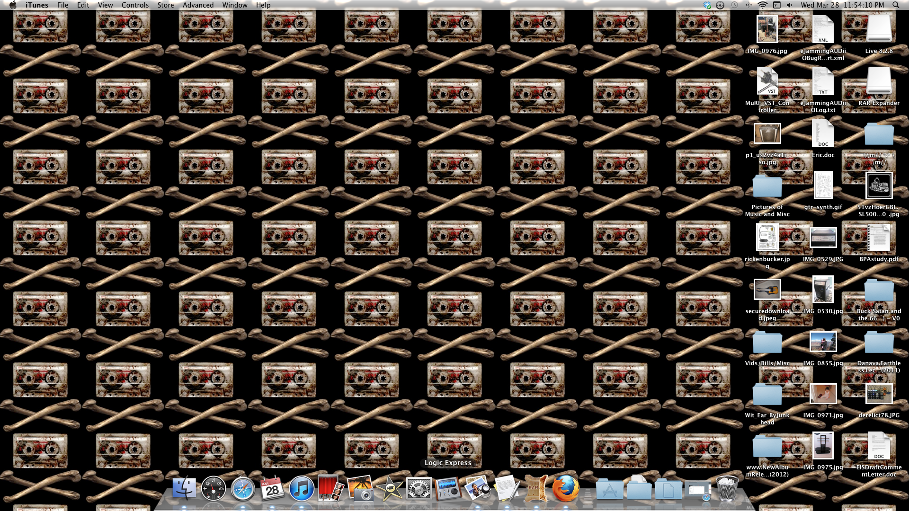This screenshot has width=909, height=511.
Task: Open System Preferences gear in dock
Action: click(419, 489)
